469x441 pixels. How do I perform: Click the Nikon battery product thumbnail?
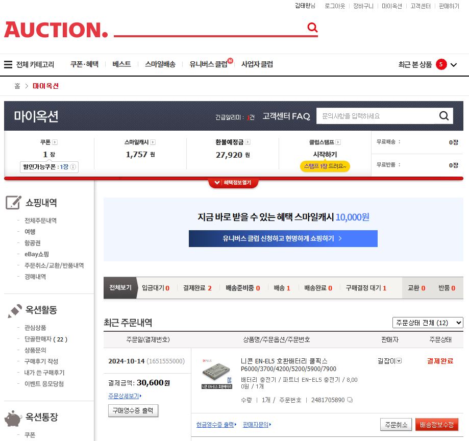(216, 374)
